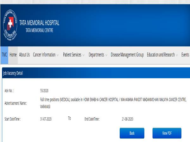Click the TATA MEMORIAL HOSPITAL title
The width and height of the screenshot is (190, 142).
pos(39,23)
